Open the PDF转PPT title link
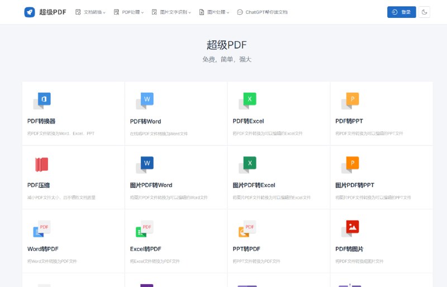 pyautogui.click(x=349, y=121)
